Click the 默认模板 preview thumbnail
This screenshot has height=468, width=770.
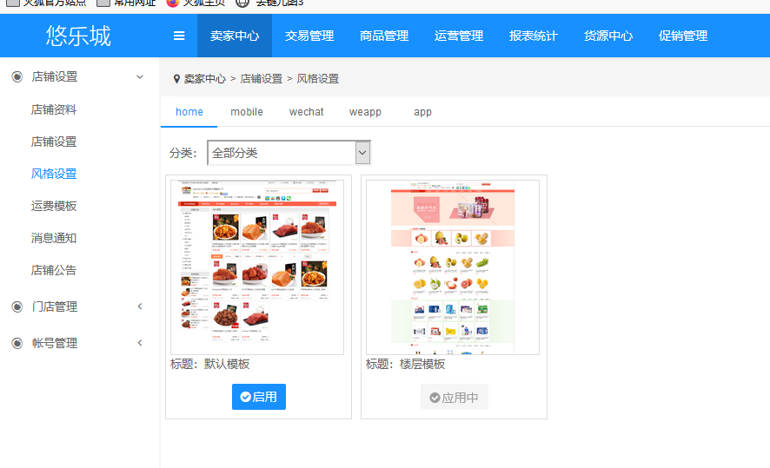point(258,267)
